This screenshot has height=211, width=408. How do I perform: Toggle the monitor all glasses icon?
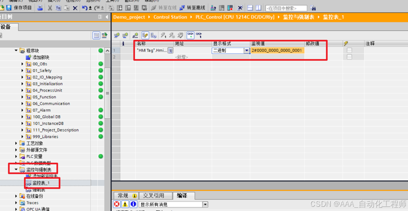pyautogui.click(x=191, y=35)
